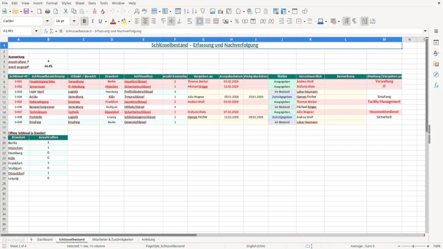Toggle Italic formatting button
The height and width of the screenshot is (249, 443).
click(93, 21)
